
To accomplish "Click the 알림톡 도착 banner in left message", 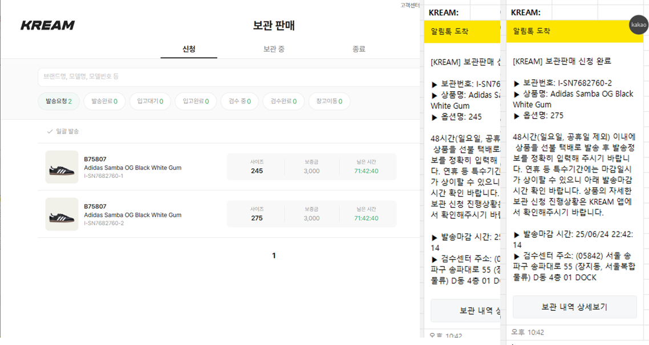I will coord(462,31).
